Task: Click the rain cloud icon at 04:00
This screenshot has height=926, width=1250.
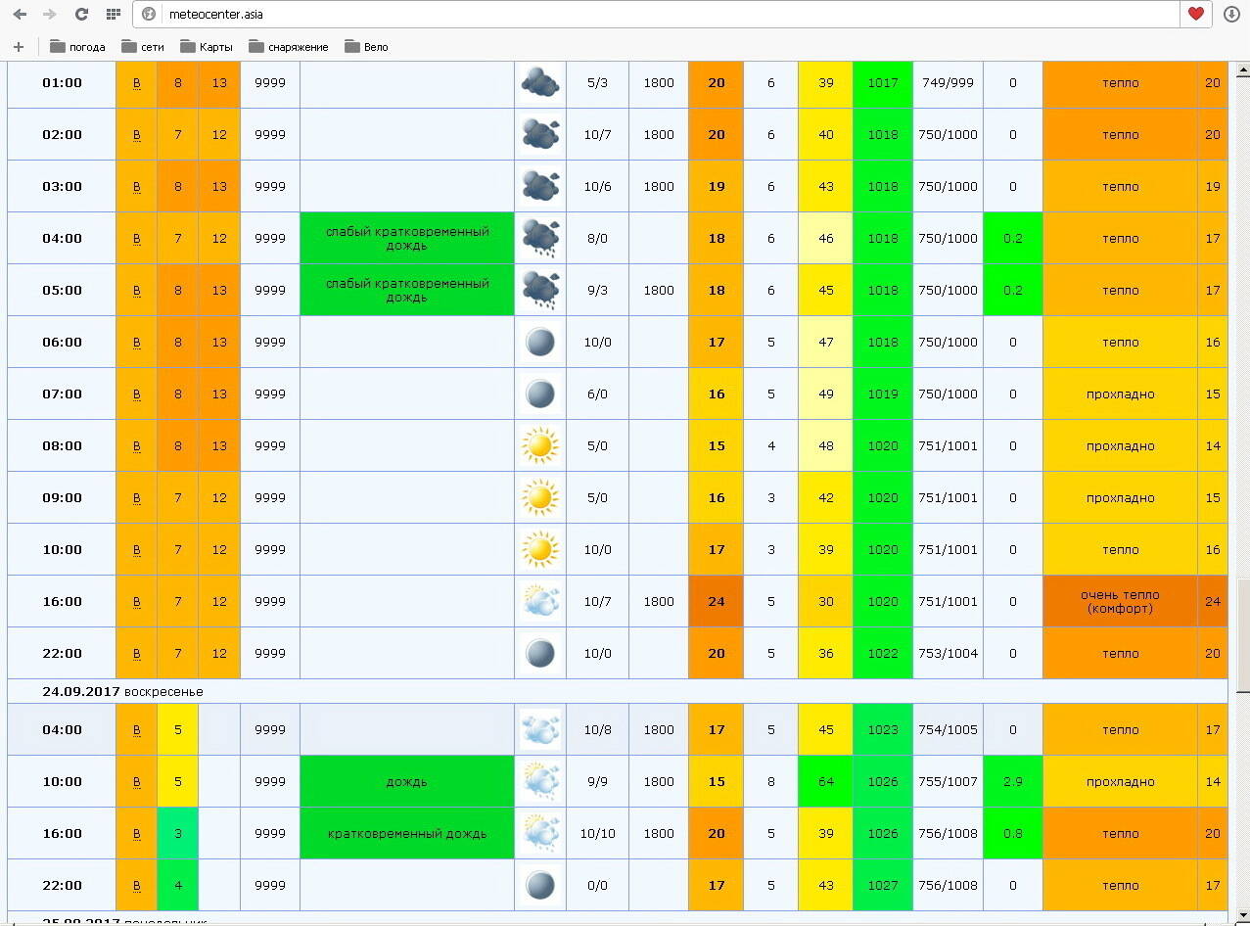Action: click(540, 239)
